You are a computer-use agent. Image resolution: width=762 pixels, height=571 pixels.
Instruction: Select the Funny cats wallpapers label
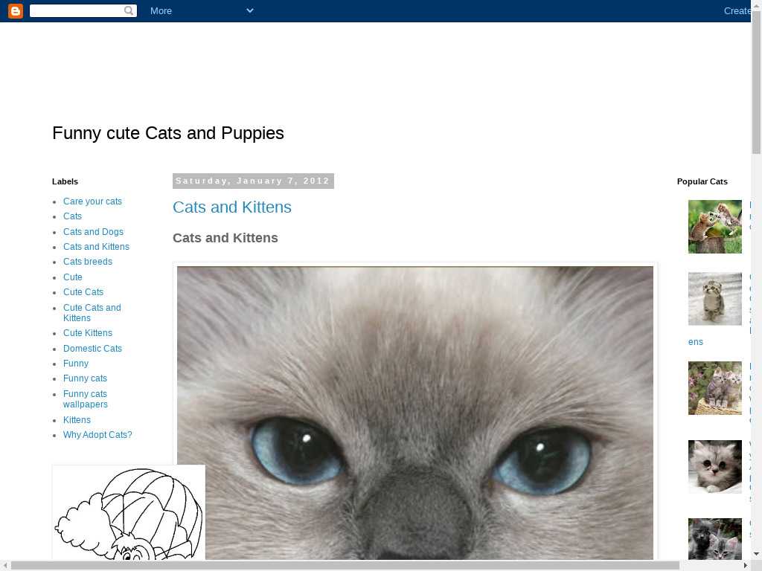click(86, 399)
